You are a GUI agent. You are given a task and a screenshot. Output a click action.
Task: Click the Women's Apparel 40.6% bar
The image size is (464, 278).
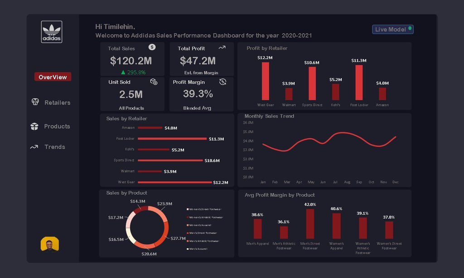(x=337, y=226)
